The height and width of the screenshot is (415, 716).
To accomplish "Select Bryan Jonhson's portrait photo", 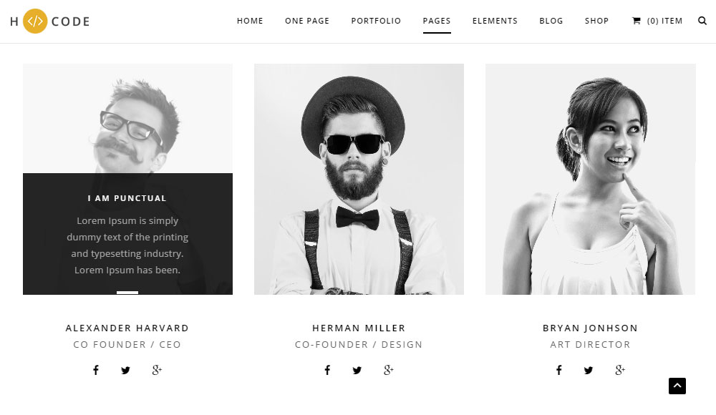I will coord(591,179).
